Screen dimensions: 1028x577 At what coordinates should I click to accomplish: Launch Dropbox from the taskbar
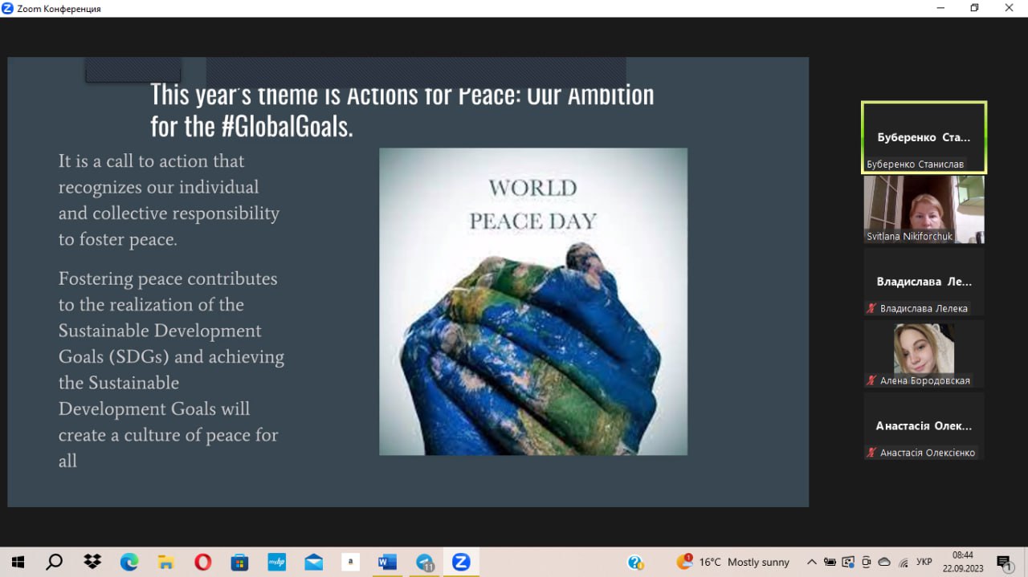(x=93, y=563)
